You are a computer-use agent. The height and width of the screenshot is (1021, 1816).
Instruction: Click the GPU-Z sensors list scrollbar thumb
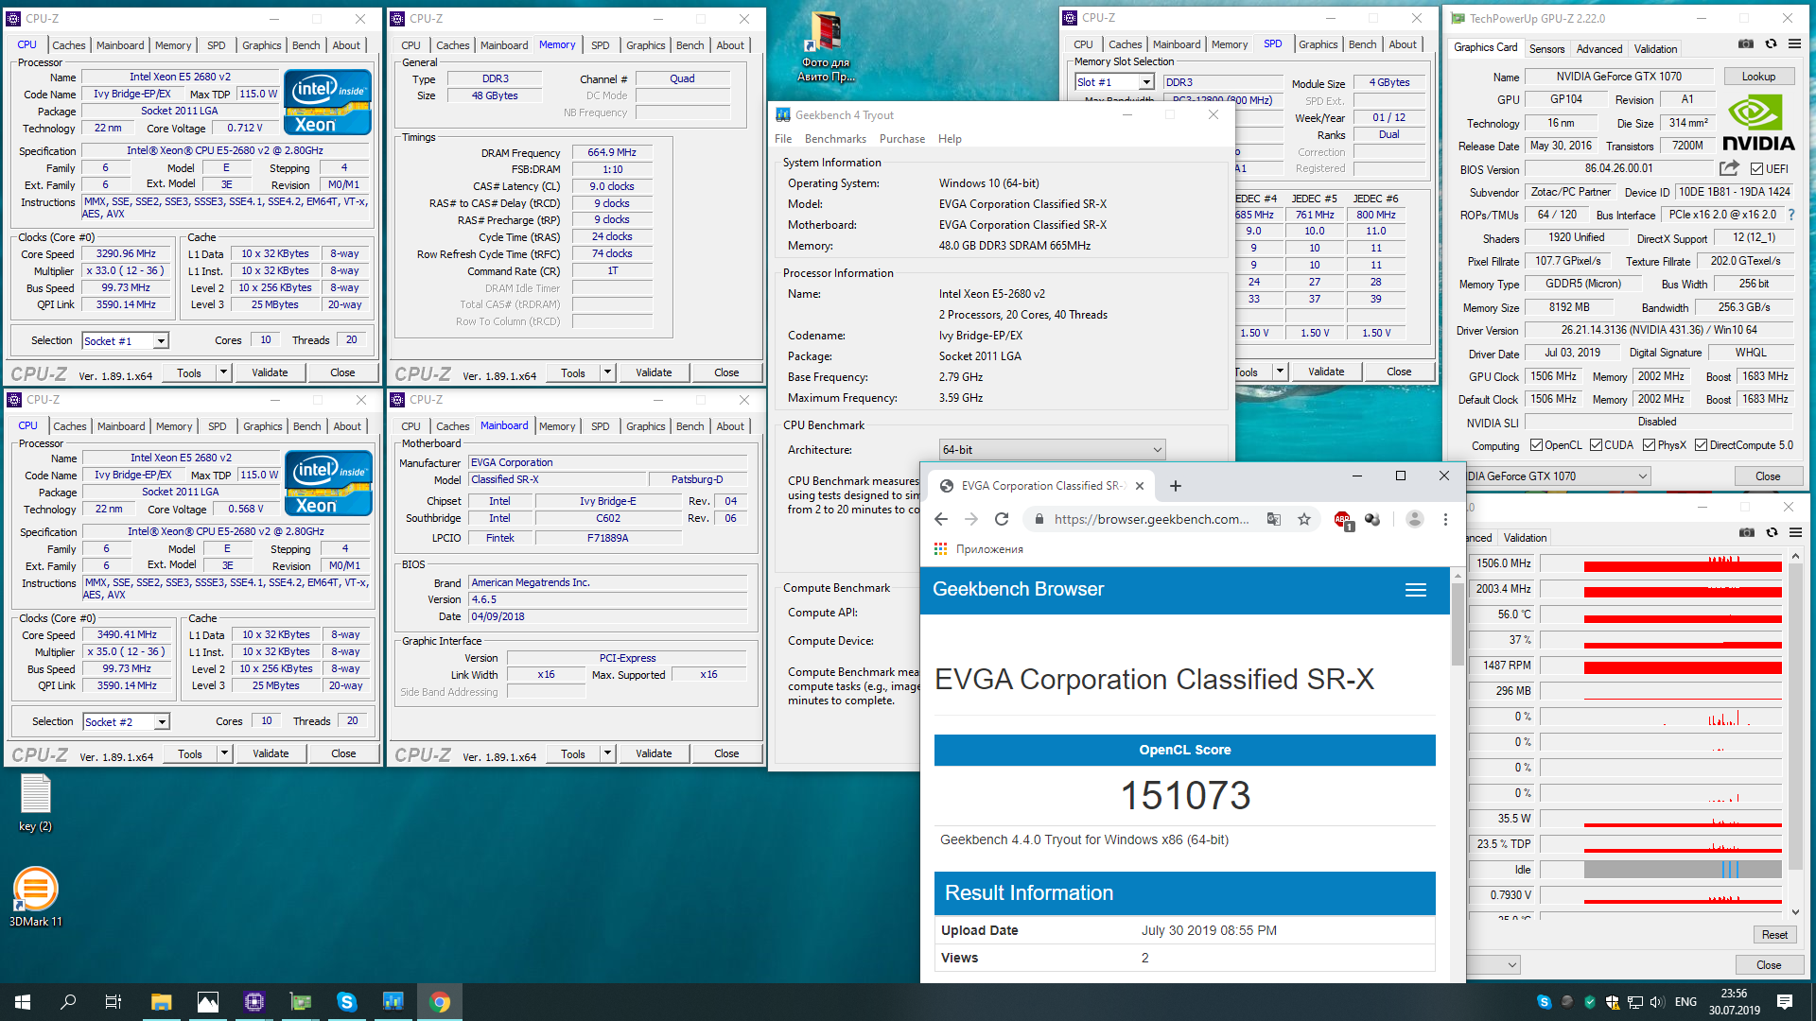[x=1795, y=715]
